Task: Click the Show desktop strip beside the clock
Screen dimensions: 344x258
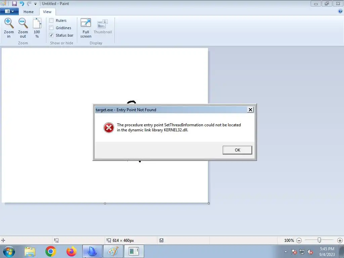Action: (x=342, y=251)
